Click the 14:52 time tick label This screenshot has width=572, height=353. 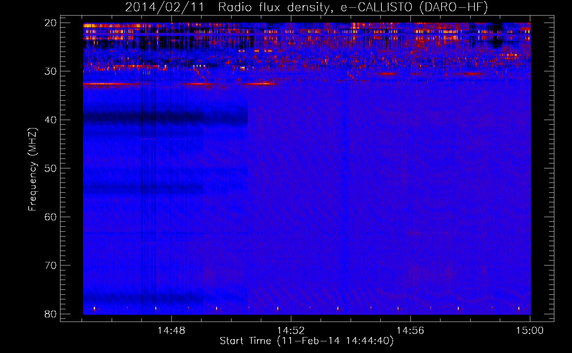(291, 331)
